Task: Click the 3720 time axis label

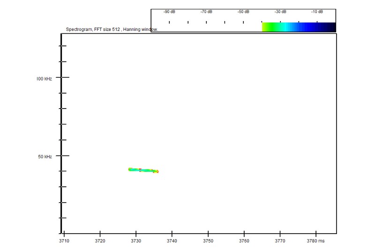Action: tap(100, 241)
